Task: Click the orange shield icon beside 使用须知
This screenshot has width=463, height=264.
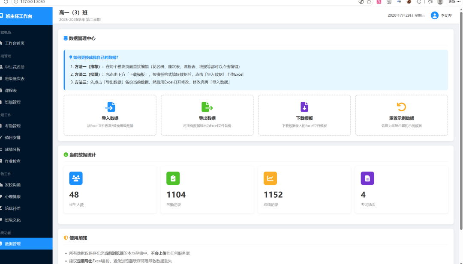Action: tap(66, 238)
